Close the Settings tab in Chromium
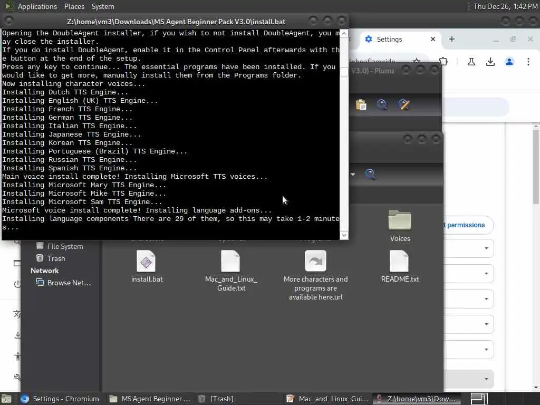This screenshot has width=540, height=405. (433, 39)
